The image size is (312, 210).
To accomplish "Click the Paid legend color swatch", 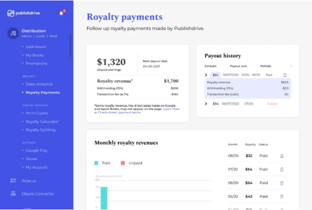I will pyautogui.click(x=97, y=163).
